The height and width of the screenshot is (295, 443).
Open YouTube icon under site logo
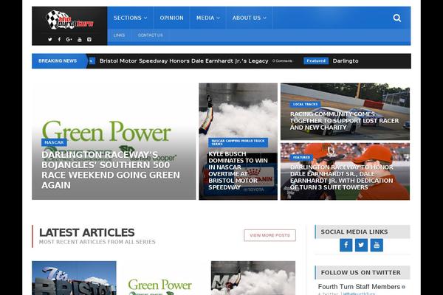[x=80, y=40]
